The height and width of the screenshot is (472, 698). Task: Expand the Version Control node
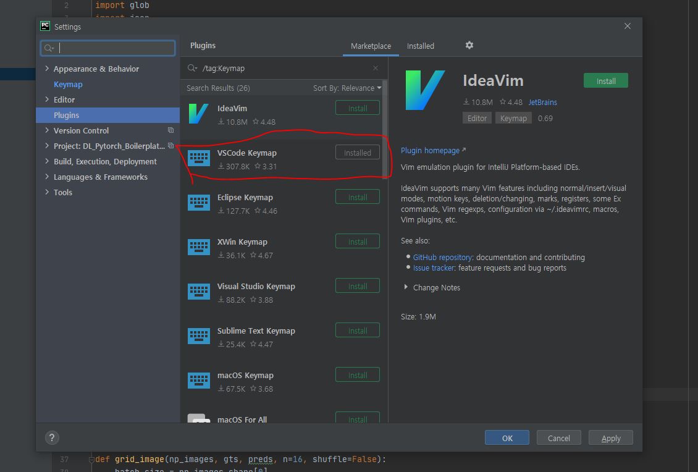[x=47, y=130]
